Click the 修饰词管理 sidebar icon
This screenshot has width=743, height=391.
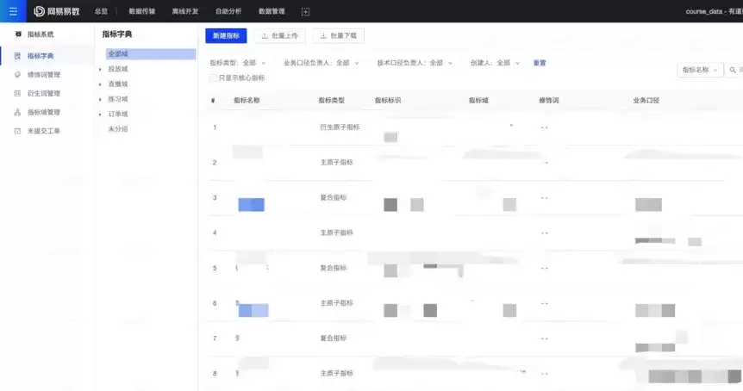[17, 75]
